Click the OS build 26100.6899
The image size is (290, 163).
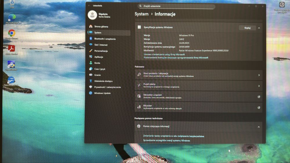[184, 47]
